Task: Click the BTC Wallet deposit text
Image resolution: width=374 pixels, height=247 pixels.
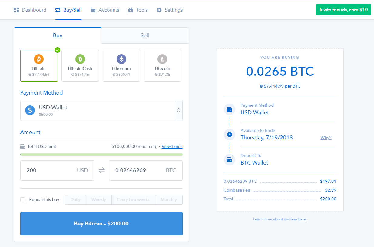Action: pyautogui.click(x=254, y=163)
